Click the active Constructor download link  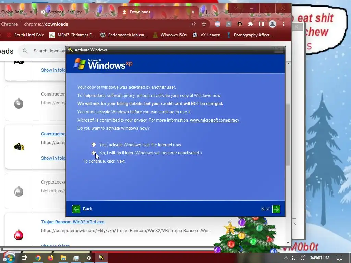click(x=53, y=134)
